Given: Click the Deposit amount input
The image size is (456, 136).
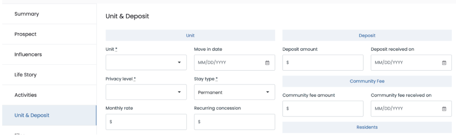Looking at the screenshot, I should pos(323,62).
